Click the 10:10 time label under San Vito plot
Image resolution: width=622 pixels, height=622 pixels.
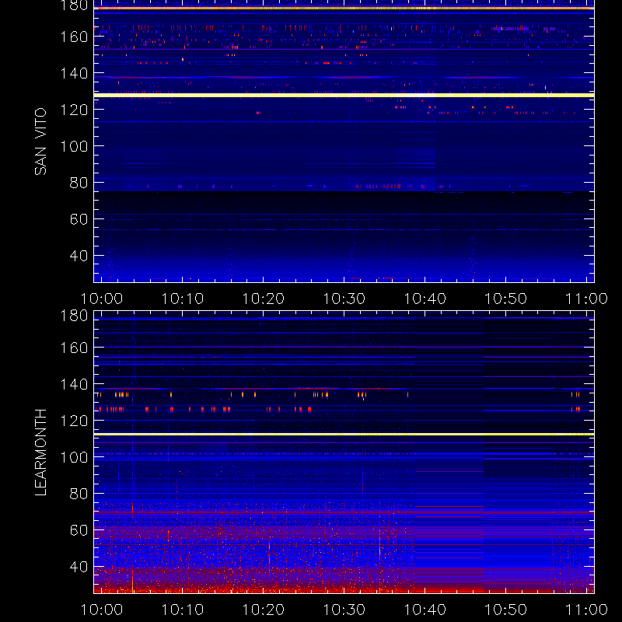(x=183, y=299)
